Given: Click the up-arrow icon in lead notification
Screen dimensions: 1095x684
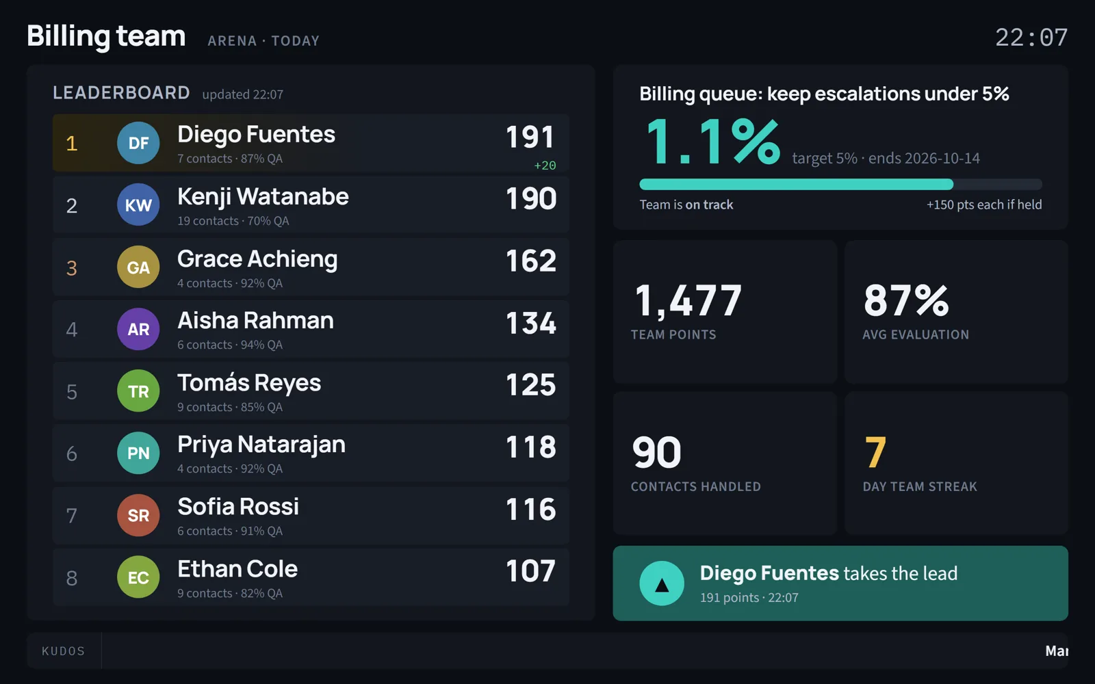Looking at the screenshot, I should 662,583.
